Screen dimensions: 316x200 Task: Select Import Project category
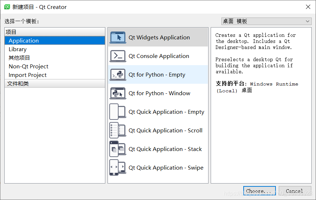coord(55,75)
